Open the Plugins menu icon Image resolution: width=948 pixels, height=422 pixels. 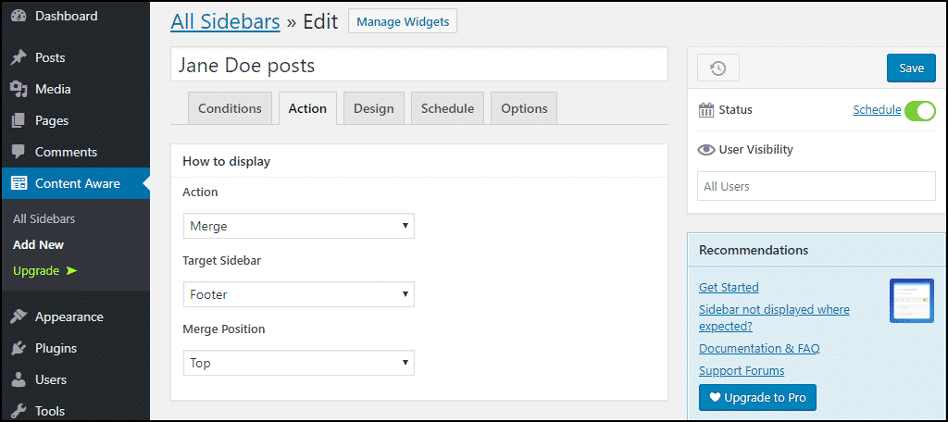[x=19, y=348]
